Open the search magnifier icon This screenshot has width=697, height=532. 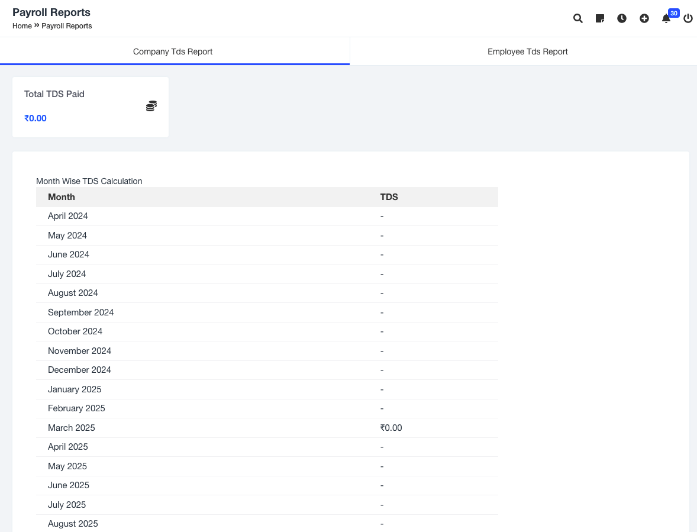point(578,18)
